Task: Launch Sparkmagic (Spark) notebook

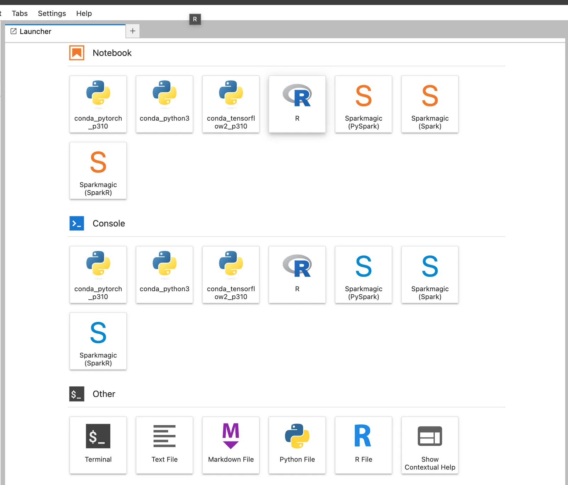Action: pos(430,104)
